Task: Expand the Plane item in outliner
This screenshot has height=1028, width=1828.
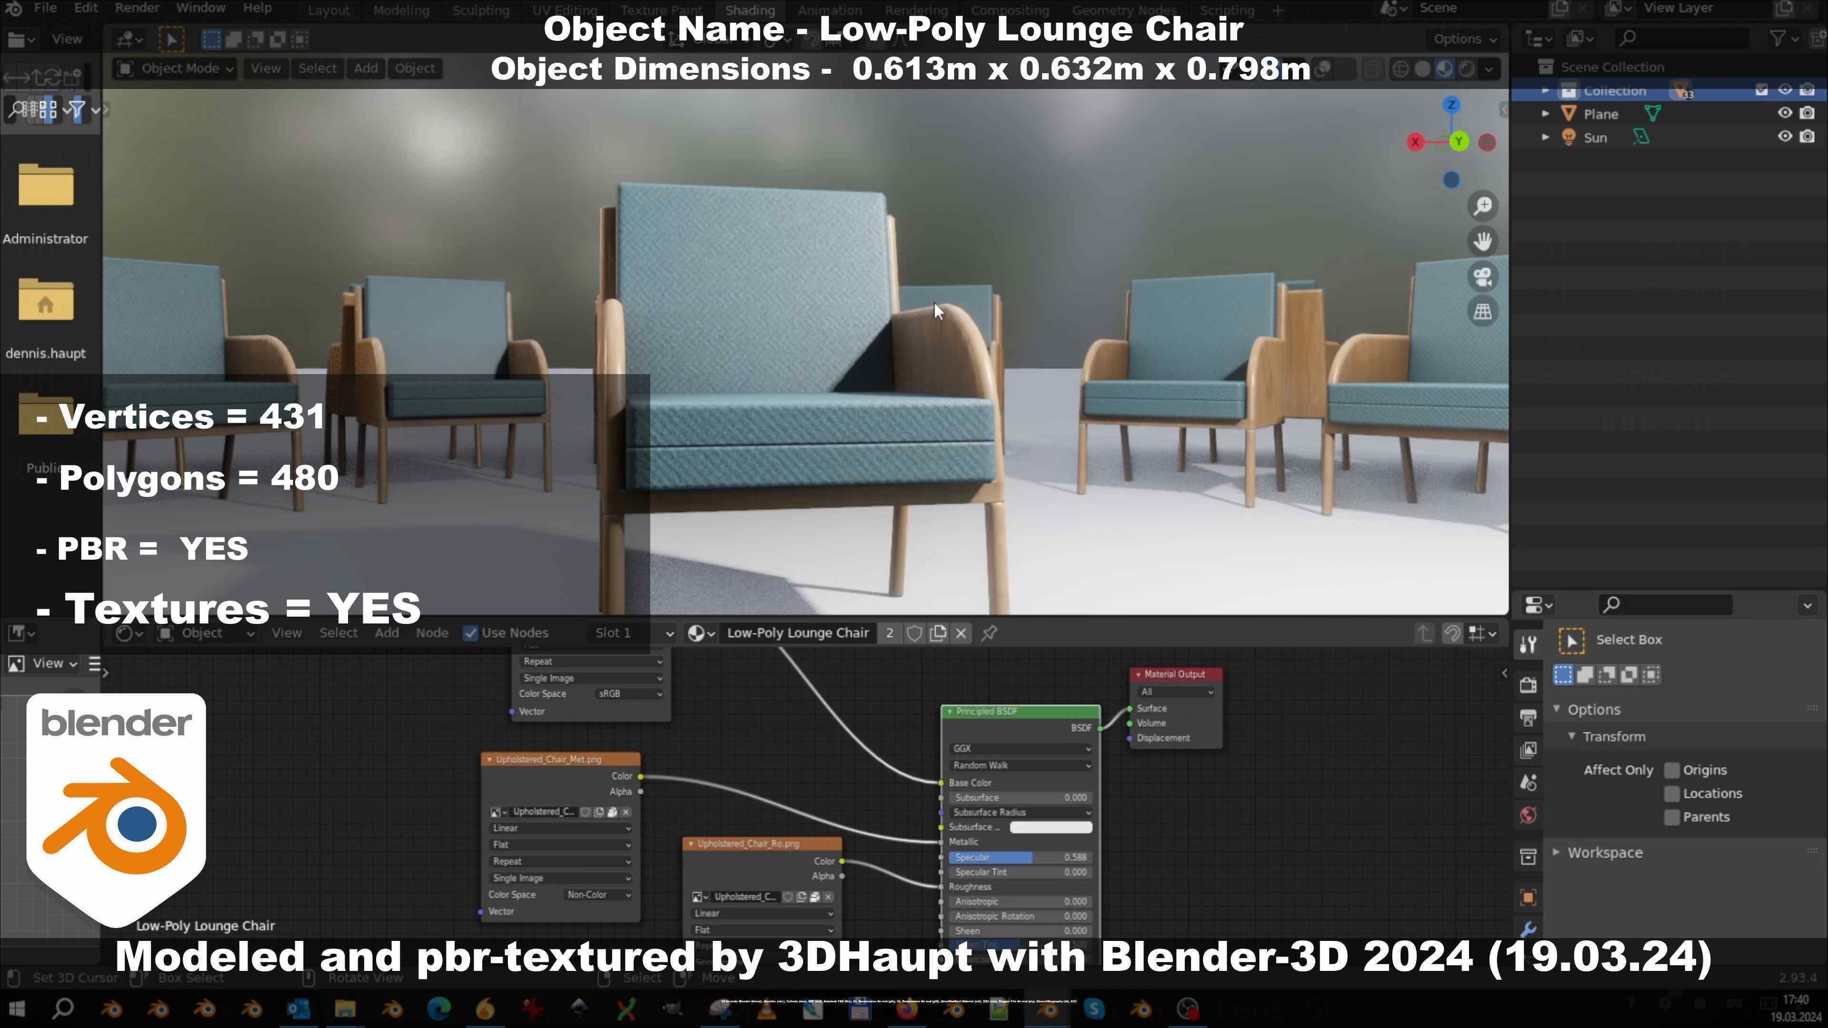Action: (1546, 114)
